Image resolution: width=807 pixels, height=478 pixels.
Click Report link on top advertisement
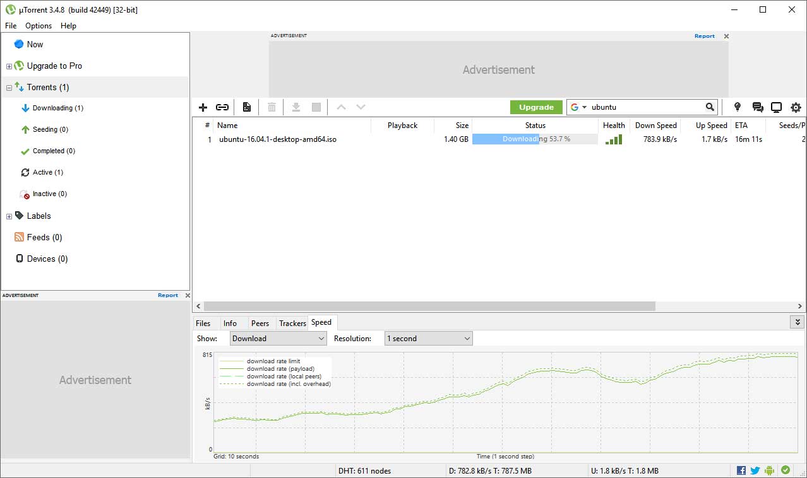(705, 36)
